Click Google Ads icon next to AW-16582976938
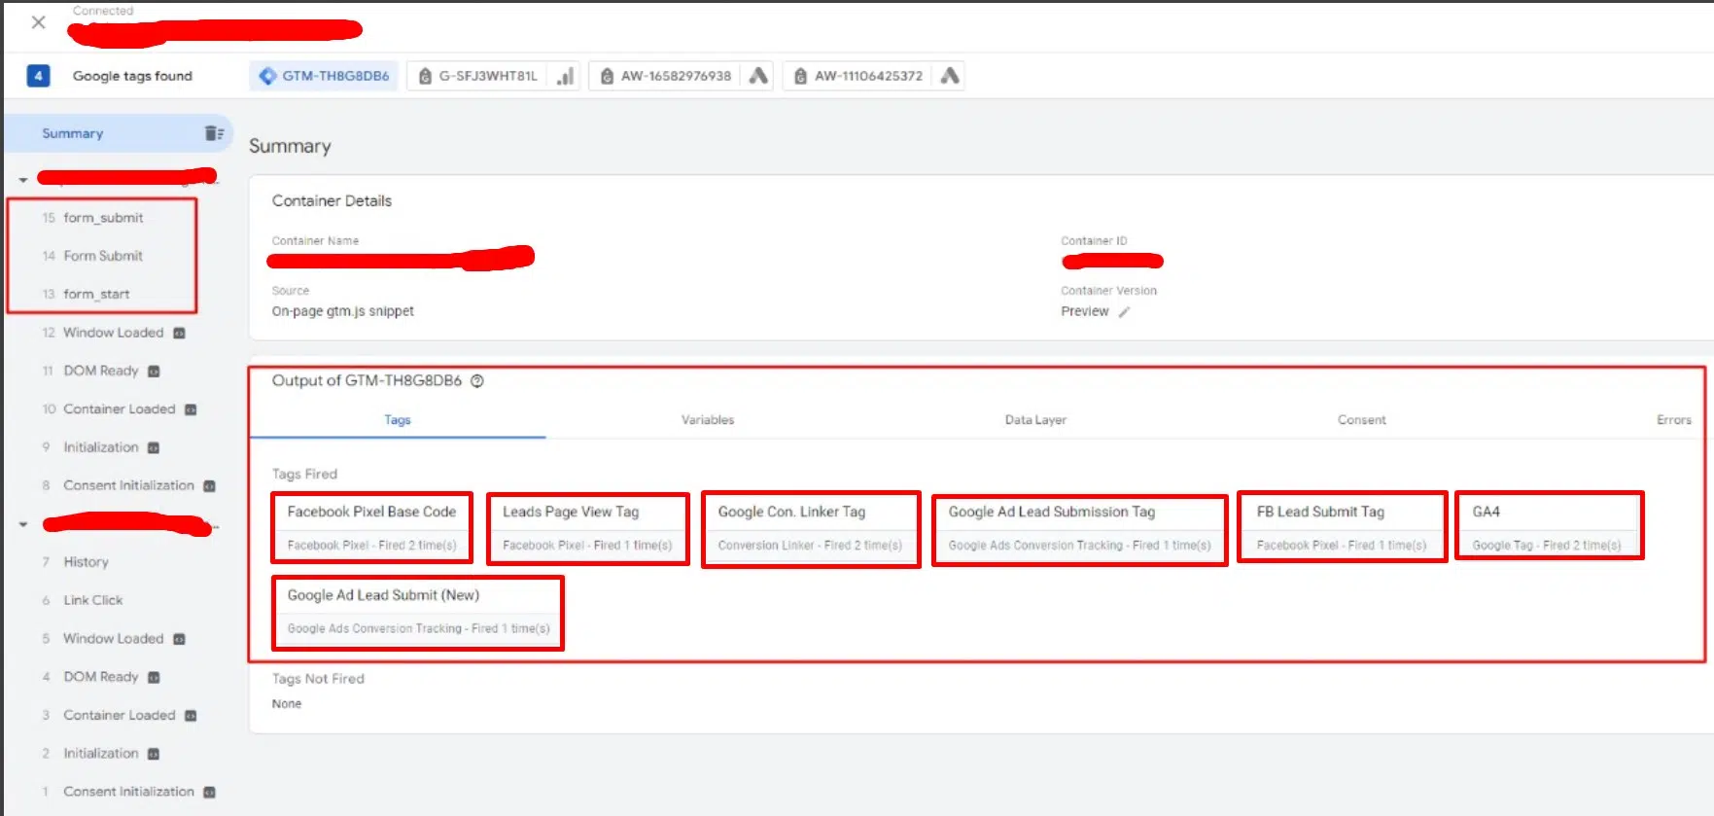This screenshot has width=1714, height=816. click(758, 76)
